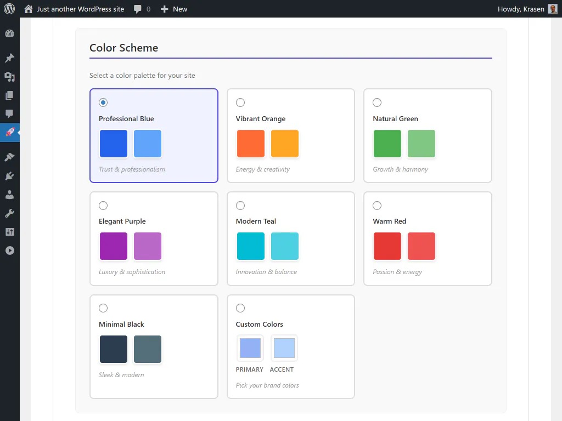Select the Warm Red radio button
562x421 pixels.
(377, 206)
